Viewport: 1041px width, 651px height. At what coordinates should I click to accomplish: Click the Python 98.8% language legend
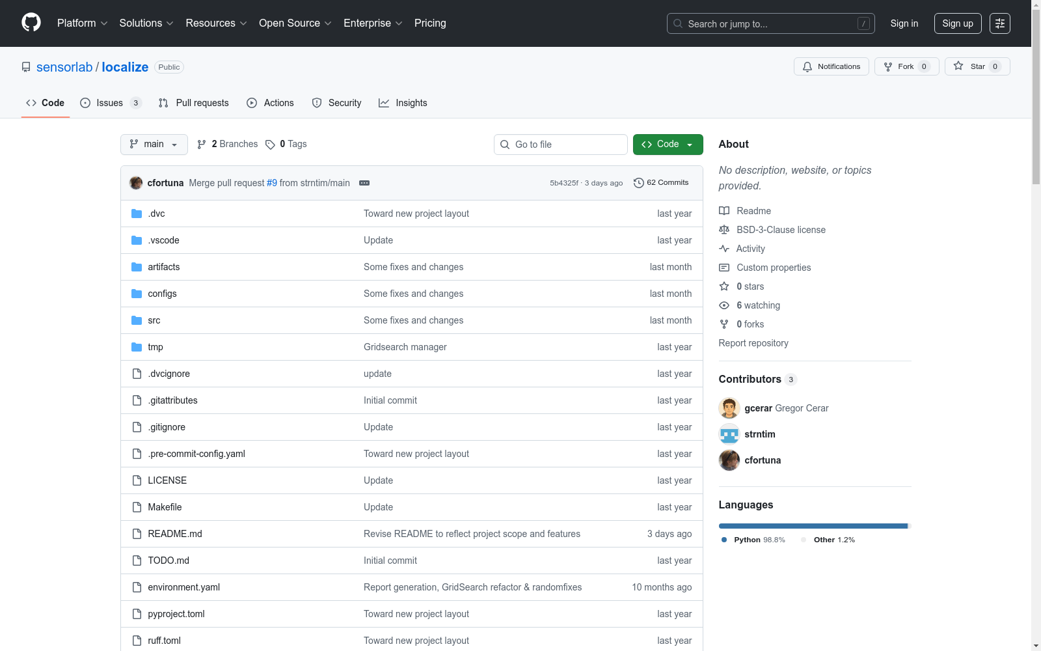click(x=753, y=540)
